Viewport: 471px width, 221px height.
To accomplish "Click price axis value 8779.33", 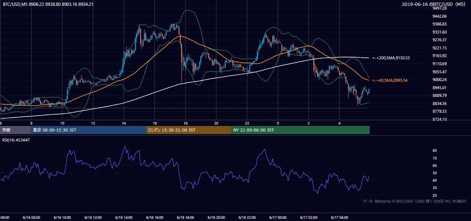I will 440,111.
